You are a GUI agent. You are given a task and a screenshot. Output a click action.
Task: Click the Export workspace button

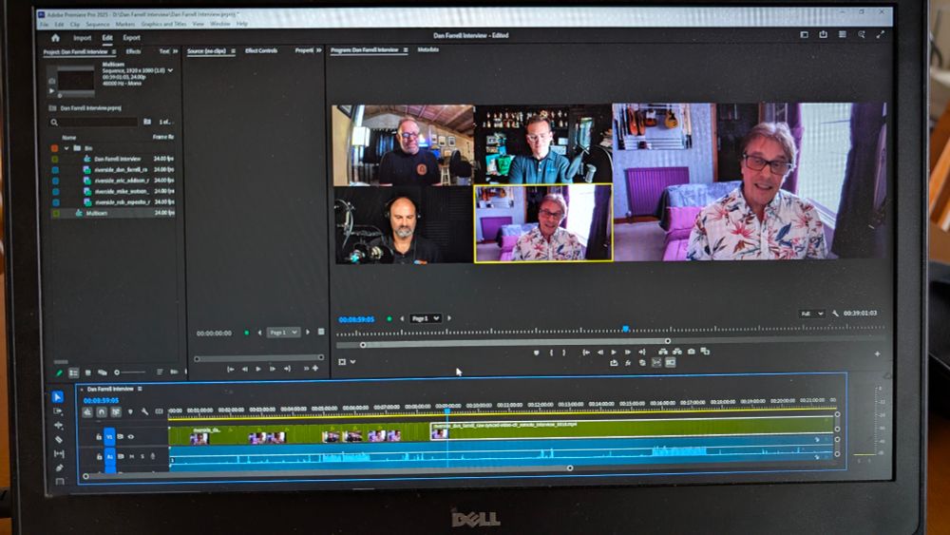coord(131,38)
